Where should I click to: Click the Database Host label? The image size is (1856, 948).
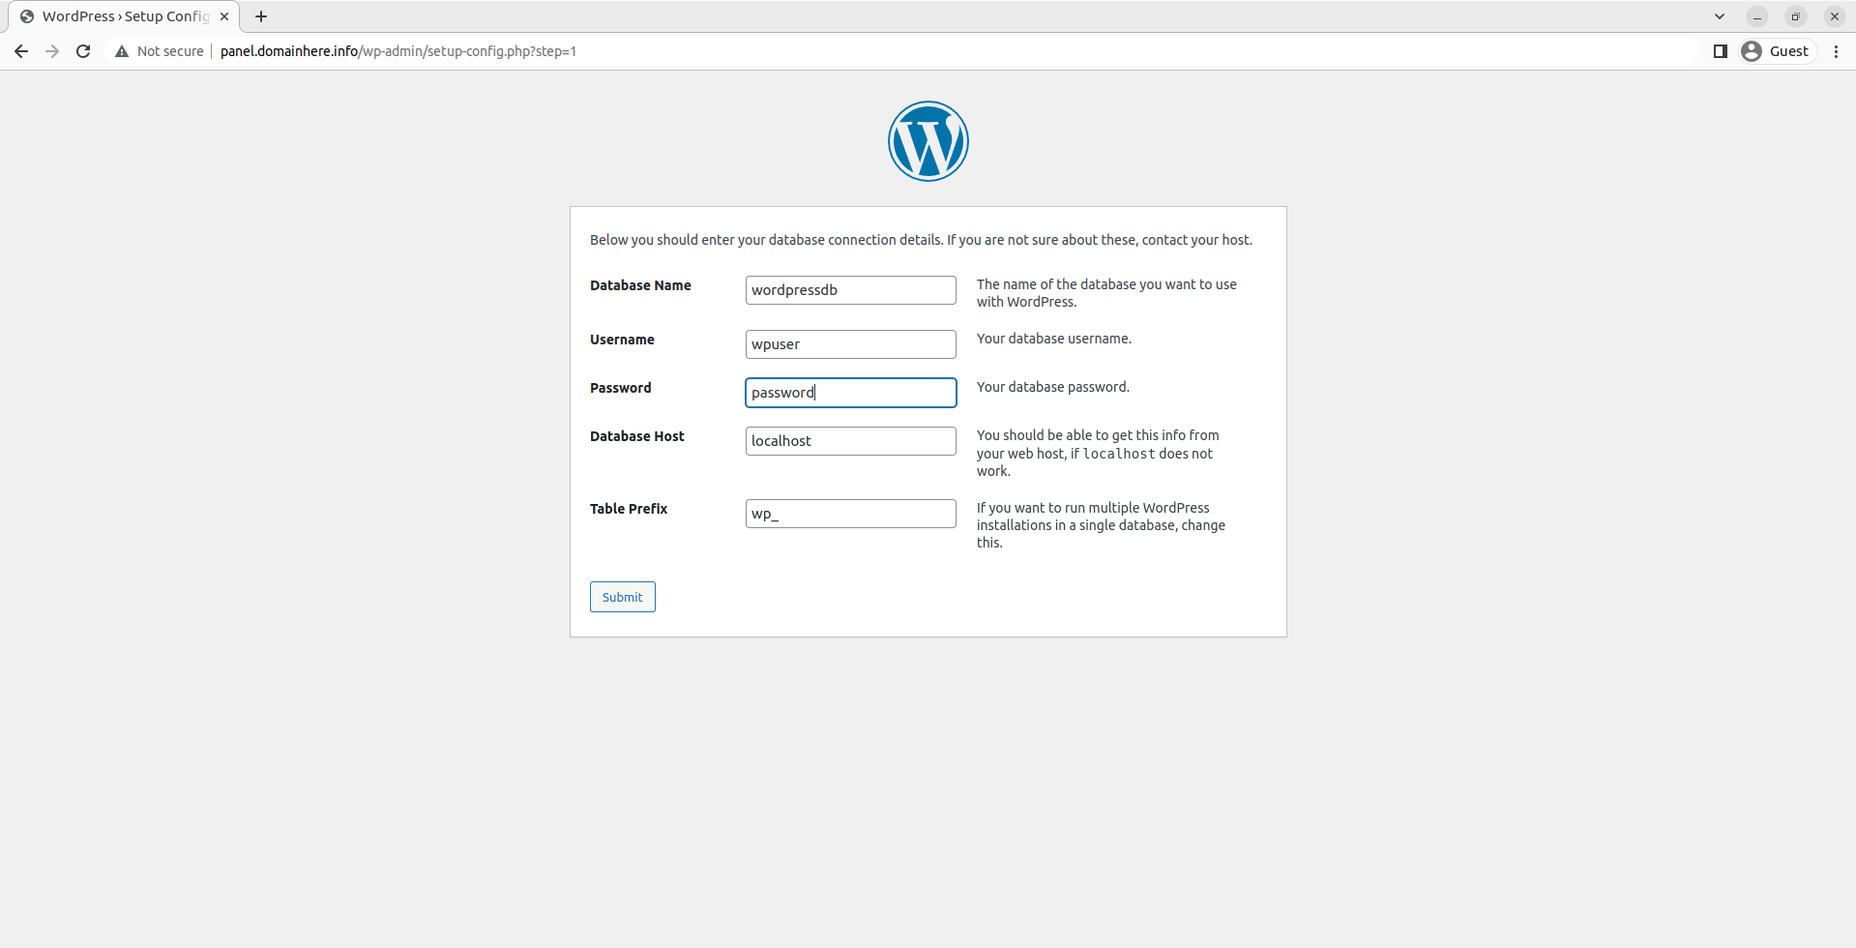(637, 436)
